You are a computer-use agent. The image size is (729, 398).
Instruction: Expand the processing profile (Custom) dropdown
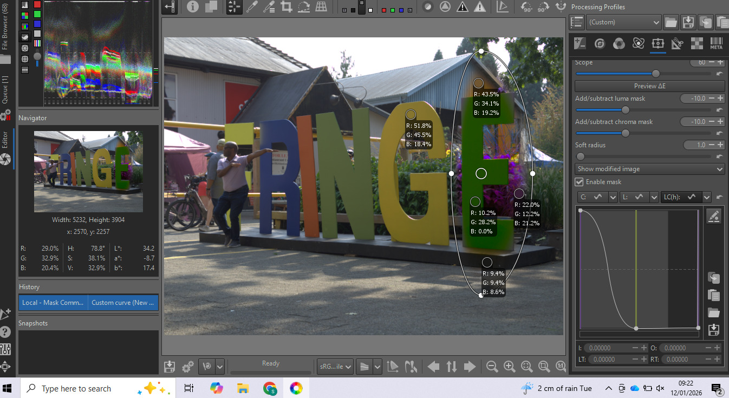tap(624, 22)
